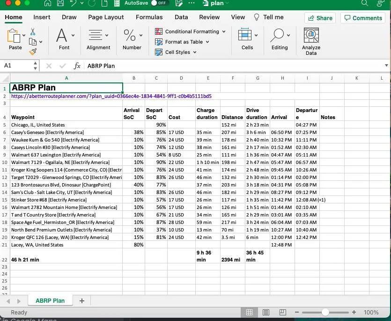391x321 pixels.
Task: Expand the formula bar with arrow
Action: tap(386, 66)
